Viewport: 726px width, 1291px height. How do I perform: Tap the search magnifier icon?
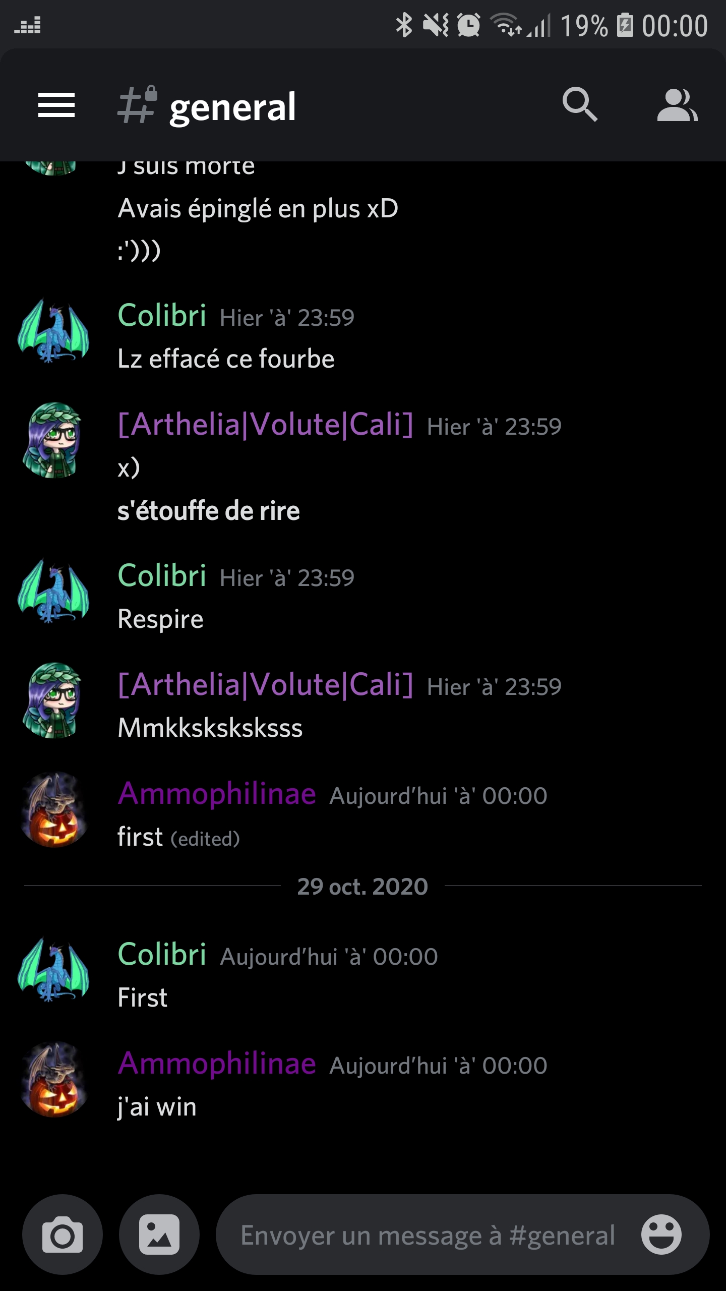pos(580,105)
